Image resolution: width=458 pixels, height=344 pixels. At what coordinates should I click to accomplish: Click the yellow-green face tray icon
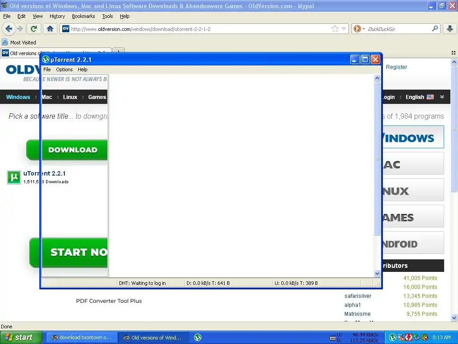[424, 338]
